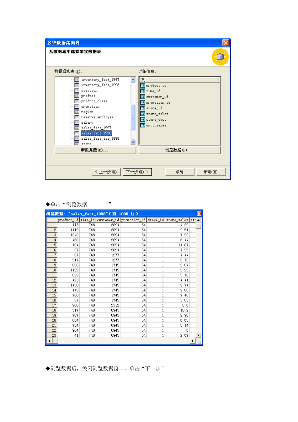Select inventory_fact_1998 in the table list
The height and width of the screenshot is (422, 298).
pyautogui.click(x=100, y=85)
